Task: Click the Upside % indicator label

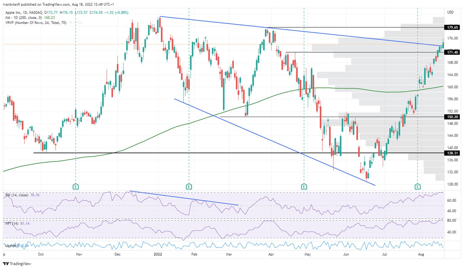Action: (x=11, y=245)
